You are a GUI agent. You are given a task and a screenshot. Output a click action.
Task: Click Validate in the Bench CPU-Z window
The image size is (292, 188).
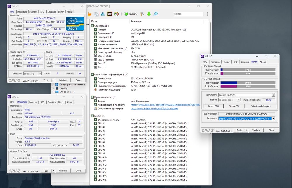coord(256,130)
